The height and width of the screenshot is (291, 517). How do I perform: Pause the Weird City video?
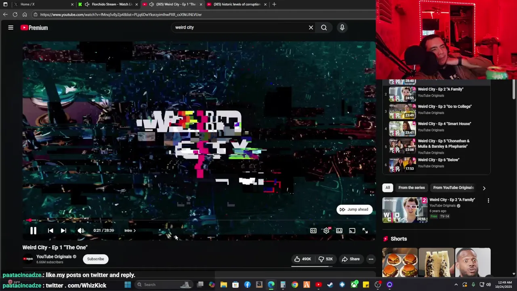[x=33, y=230]
